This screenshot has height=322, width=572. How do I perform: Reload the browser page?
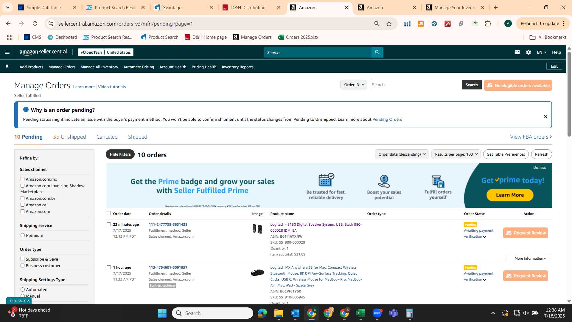coord(35,24)
